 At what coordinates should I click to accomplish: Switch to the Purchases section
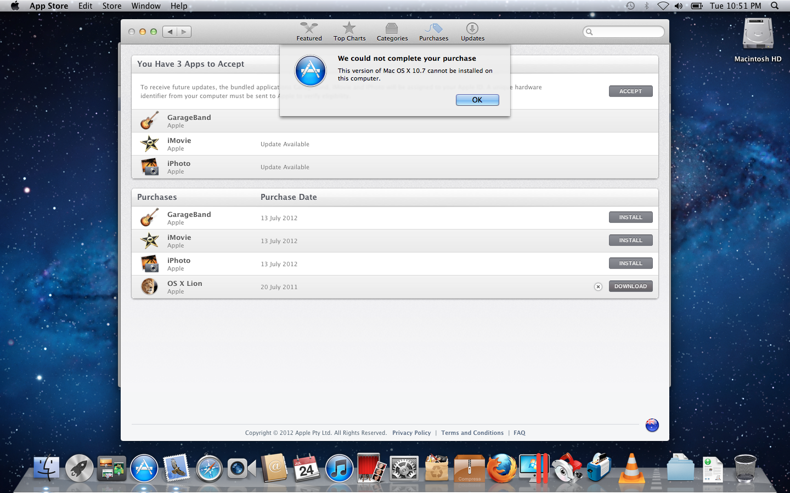click(433, 32)
